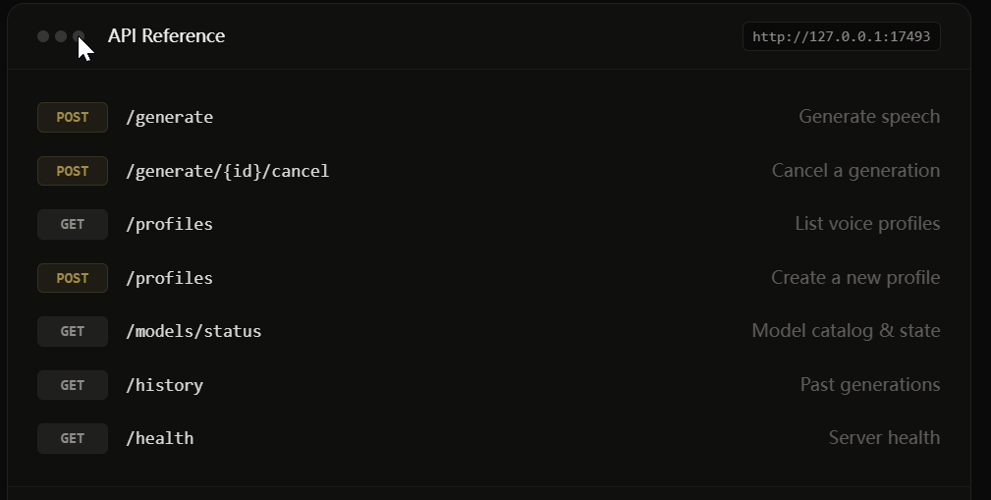Click the middle window control dot

point(61,36)
